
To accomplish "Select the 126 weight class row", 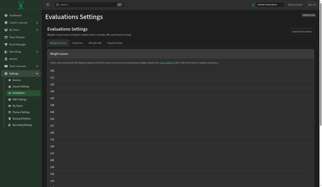I will coord(180,91).
